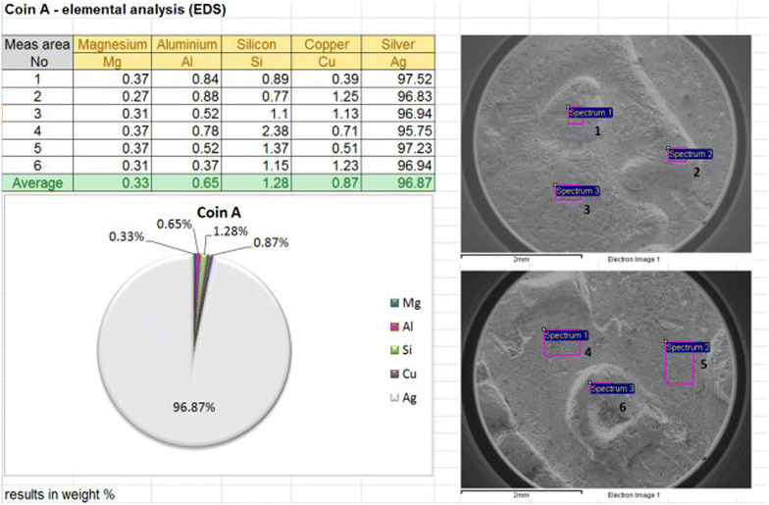Screen dimensions: 769x505
Task: Select the title cell 'Coin A - elemental analysis (EDS)'
Action: click(x=116, y=10)
